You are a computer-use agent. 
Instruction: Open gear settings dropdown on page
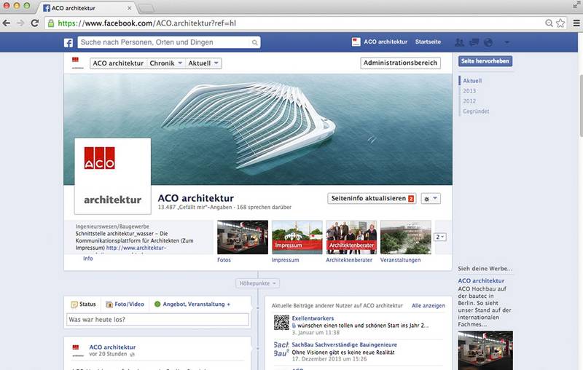pyautogui.click(x=431, y=199)
